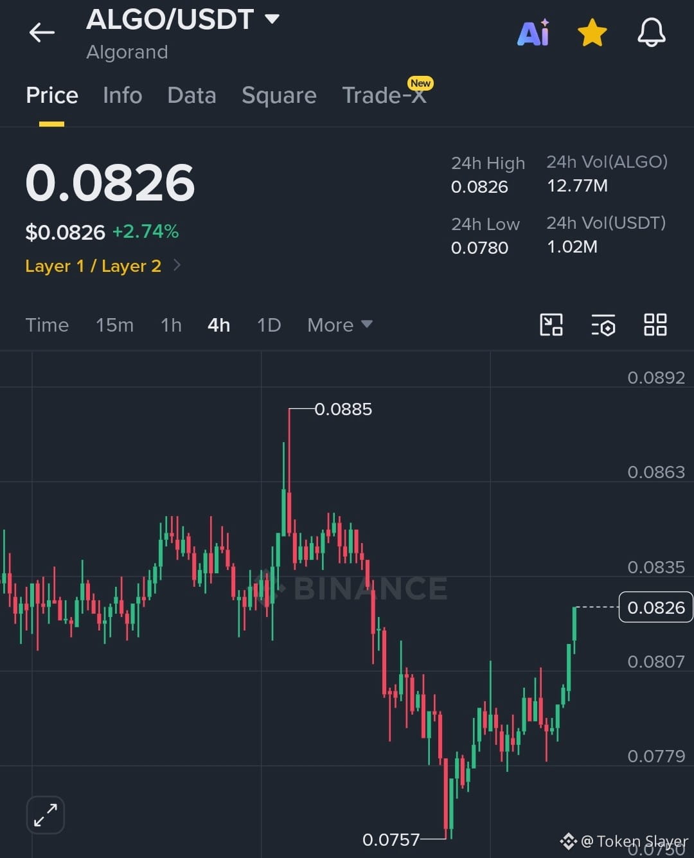Toggle the favorite star for ALGO/USDT

pyautogui.click(x=592, y=33)
